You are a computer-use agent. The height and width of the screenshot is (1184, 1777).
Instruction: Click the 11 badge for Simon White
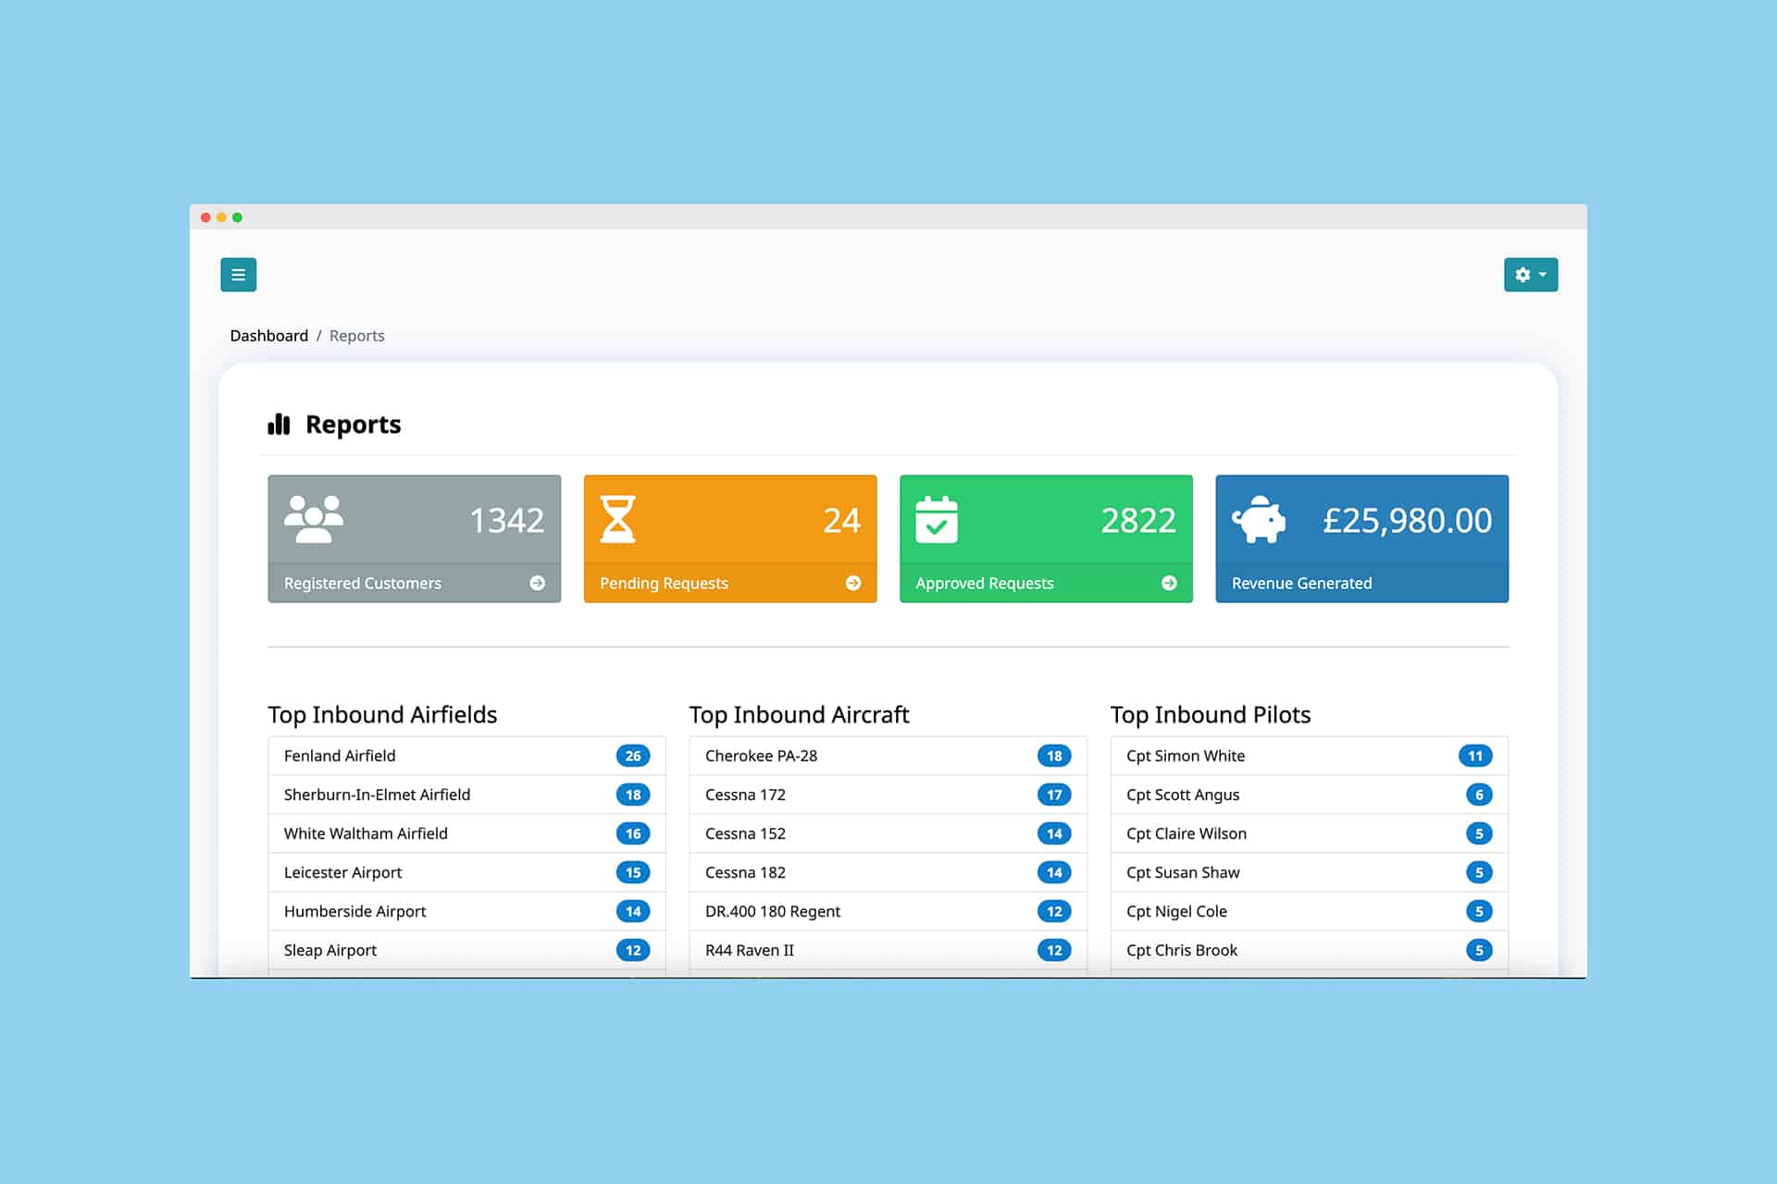[x=1475, y=756]
